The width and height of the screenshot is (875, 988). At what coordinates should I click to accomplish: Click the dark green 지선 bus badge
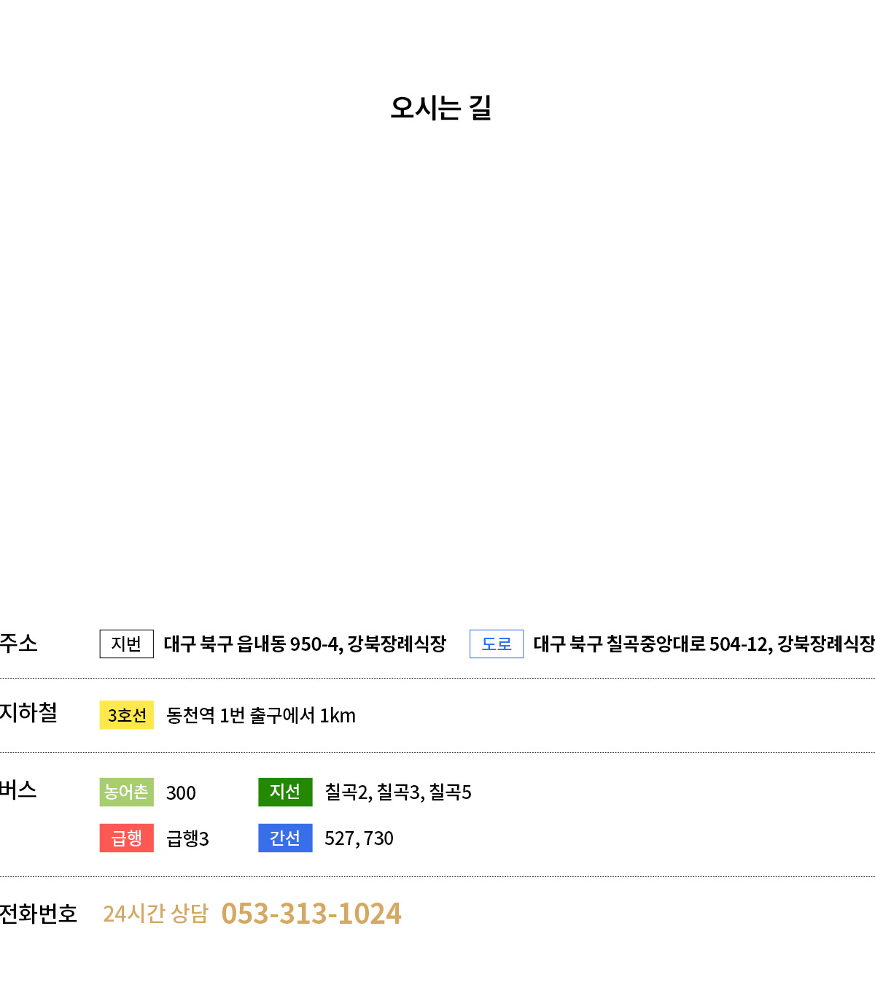(285, 792)
